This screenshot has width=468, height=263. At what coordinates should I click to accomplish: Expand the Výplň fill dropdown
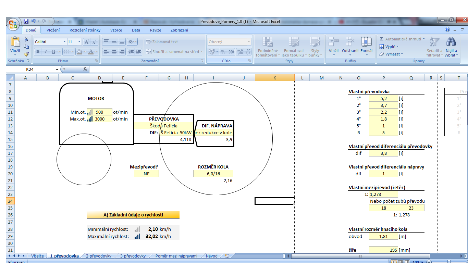pyautogui.click(x=397, y=47)
